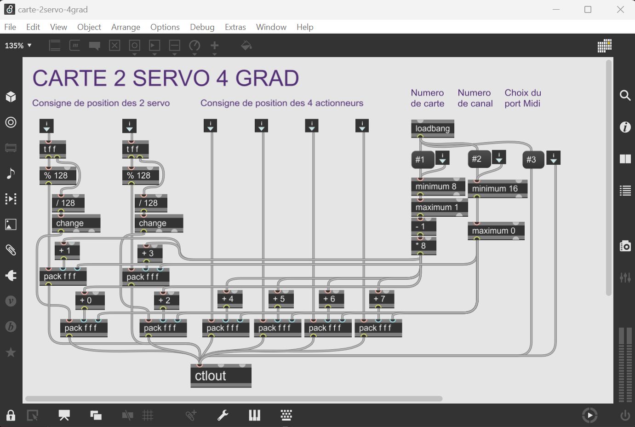This screenshot has width=635, height=427.
Task: Open the calendar grid icon in top toolbar
Action: tap(604, 46)
